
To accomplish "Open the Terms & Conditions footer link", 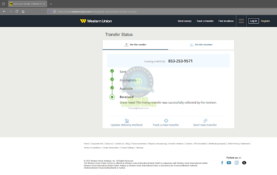I will 92,148.
